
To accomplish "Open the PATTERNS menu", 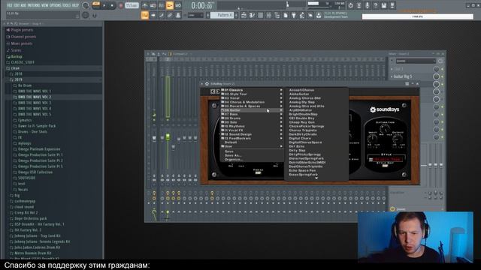I will click(x=33, y=5).
